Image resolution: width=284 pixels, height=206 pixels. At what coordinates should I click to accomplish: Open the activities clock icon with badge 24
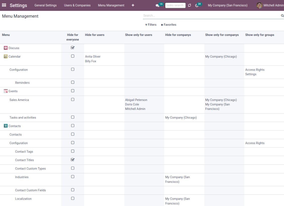click(x=197, y=6)
